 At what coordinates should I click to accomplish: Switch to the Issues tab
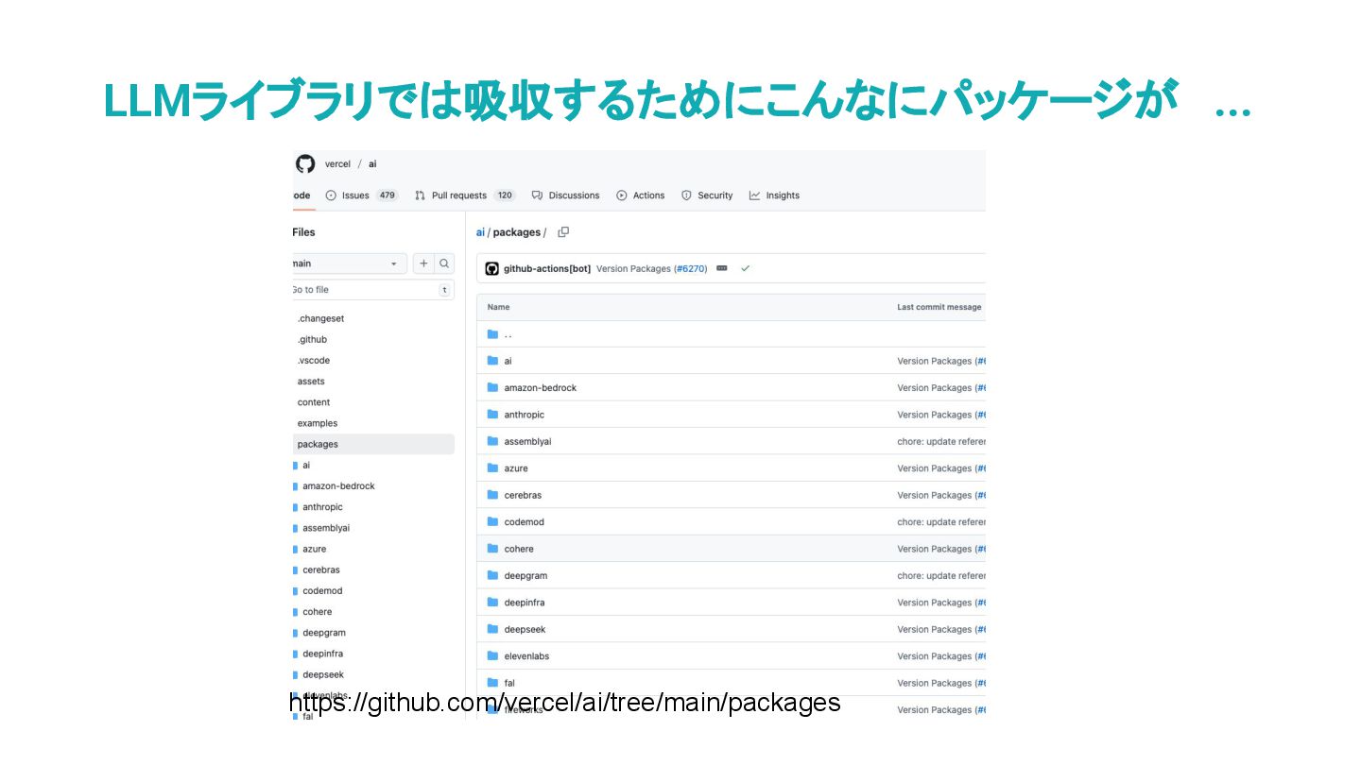[x=362, y=195]
